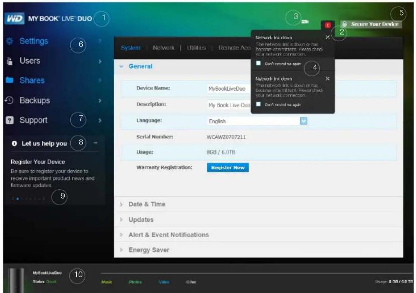Check Don't remind me again in first alert

click(x=258, y=63)
